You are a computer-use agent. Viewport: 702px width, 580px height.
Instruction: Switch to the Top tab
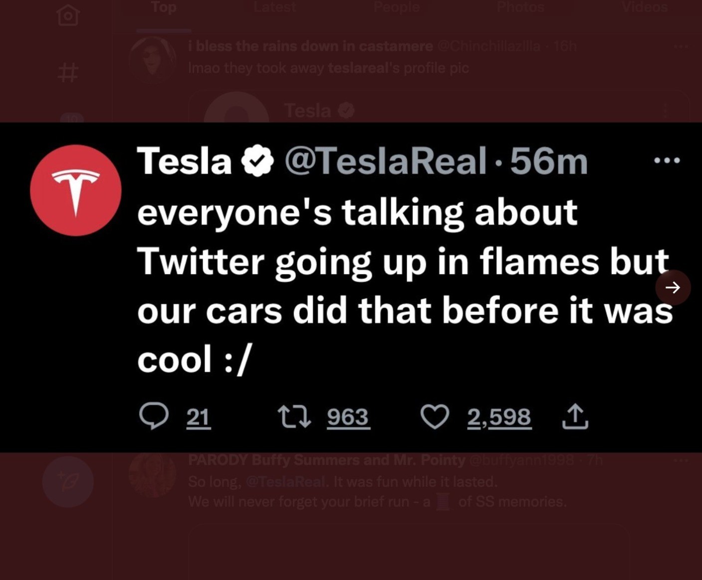tap(164, 8)
